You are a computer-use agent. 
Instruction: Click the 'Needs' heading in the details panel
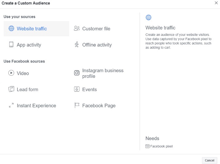pos(152,138)
